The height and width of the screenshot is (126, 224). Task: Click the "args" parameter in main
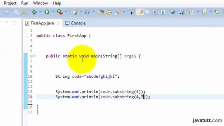click(x=129, y=56)
